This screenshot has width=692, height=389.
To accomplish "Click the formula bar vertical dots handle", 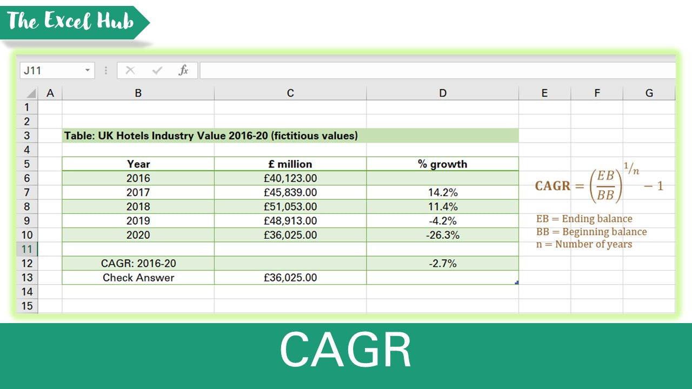I will tap(106, 70).
